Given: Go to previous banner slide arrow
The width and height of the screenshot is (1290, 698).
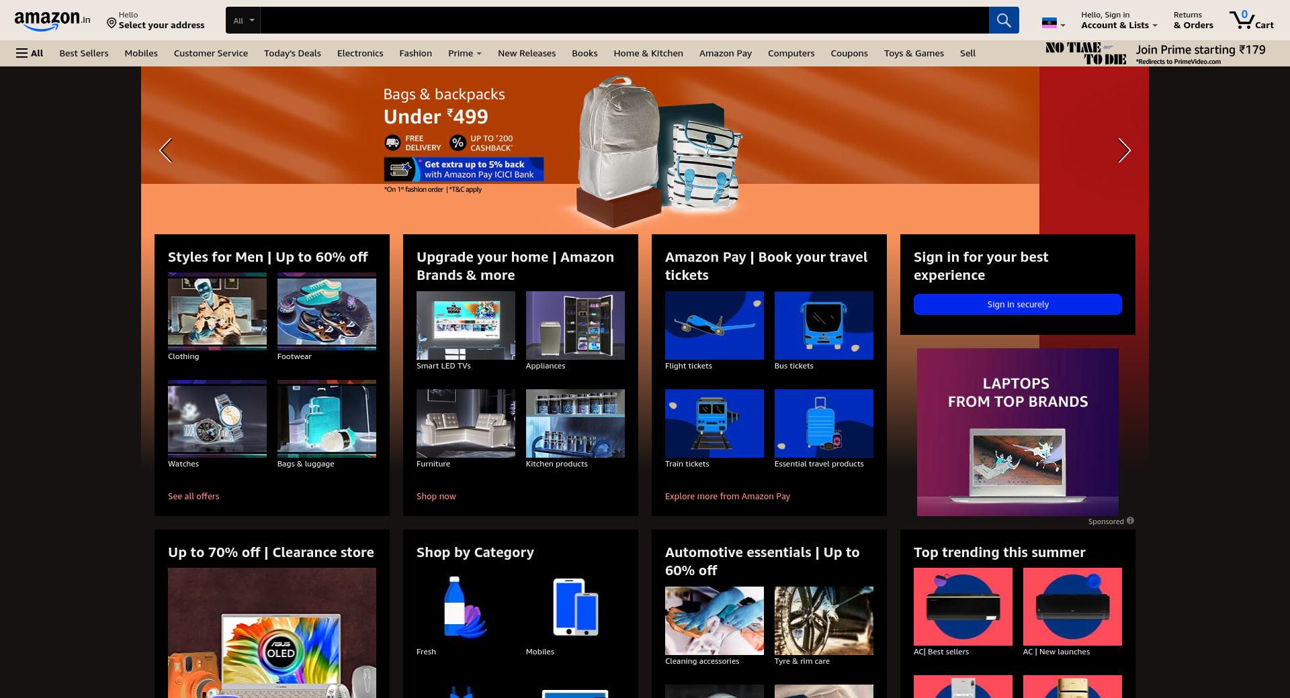Looking at the screenshot, I should 165,150.
